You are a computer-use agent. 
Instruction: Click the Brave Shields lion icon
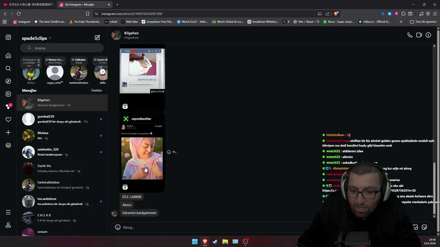click(336, 14)
